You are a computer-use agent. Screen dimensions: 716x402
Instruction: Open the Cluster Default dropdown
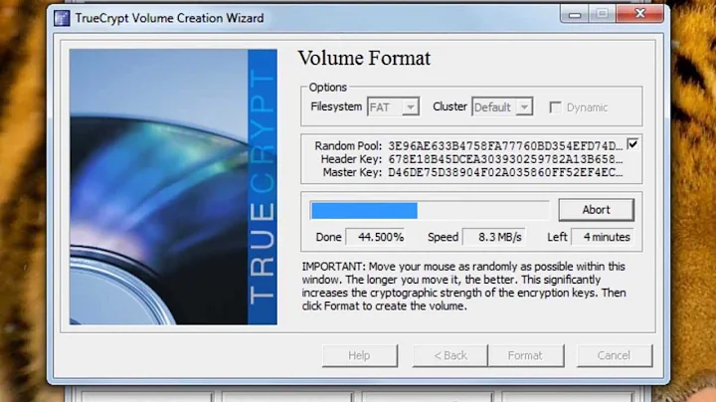[x=502, y=106]
